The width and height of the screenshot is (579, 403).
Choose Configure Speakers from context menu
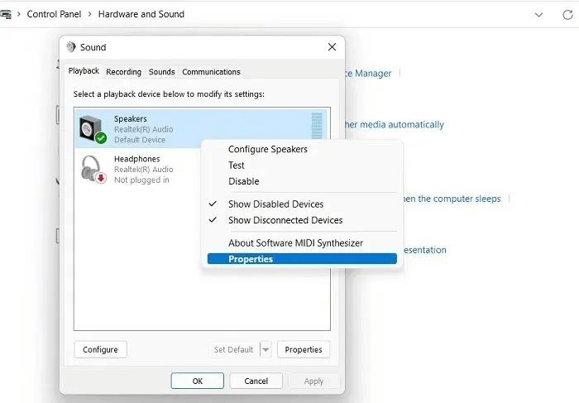click(267, 150)
